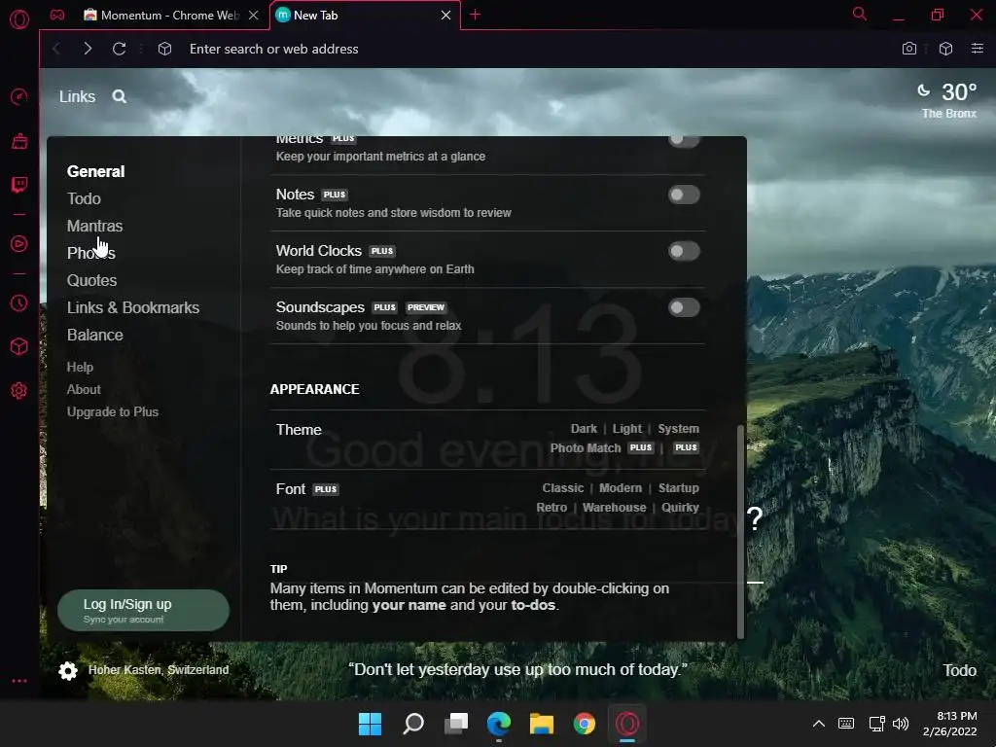
Task: Open the GX Control speedometer icon in sidebar
Action: click(19, 96)
